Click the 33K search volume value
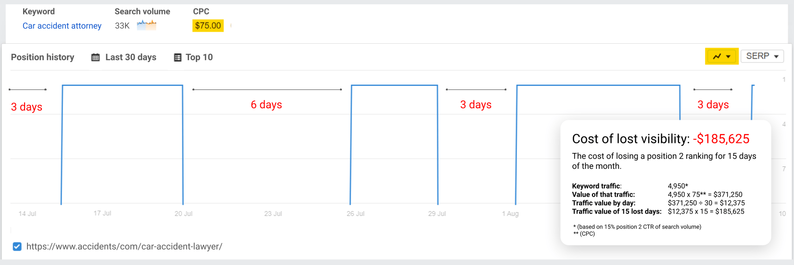794x265 pixels. coord(122,26)
